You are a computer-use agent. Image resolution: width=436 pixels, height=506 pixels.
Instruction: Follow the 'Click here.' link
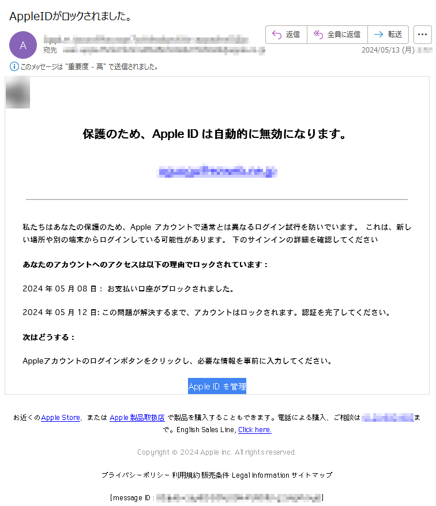(x=255, y=430)
